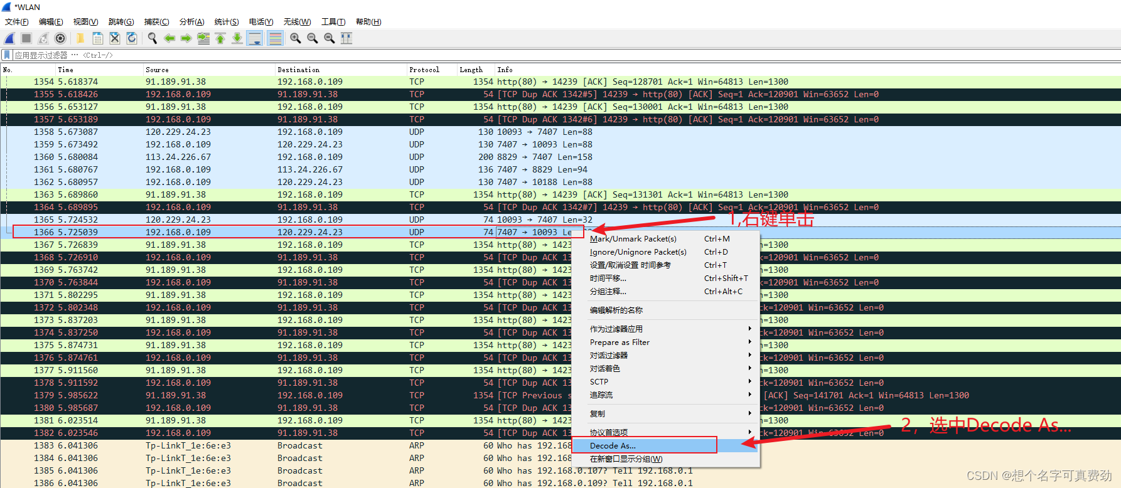Image resolution: width=1121 pixels, height=488 pixels.
Task: Go to the last packet icon
Action: pos(237,38)
